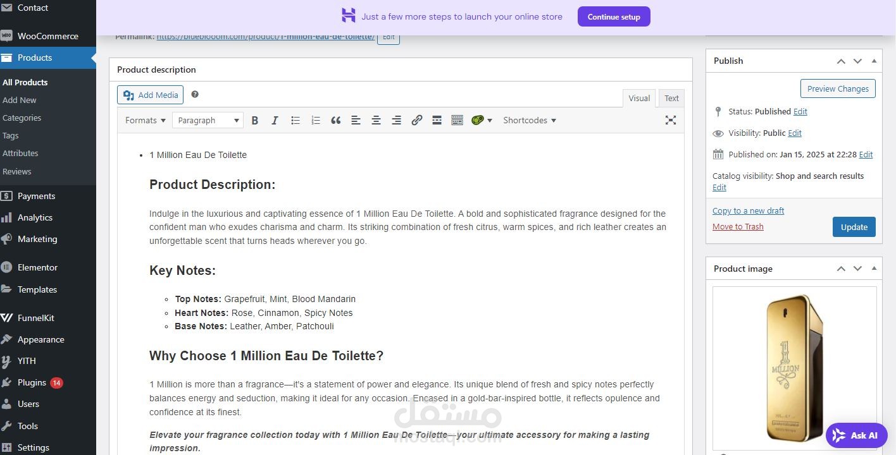The width and height of the screenshot is (896, 455).
Task: Click the Add Media button
Action: pos(150,95)
